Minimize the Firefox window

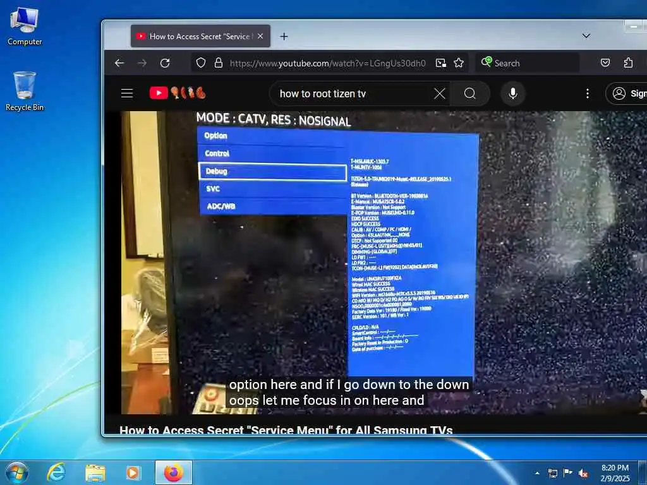634,27
